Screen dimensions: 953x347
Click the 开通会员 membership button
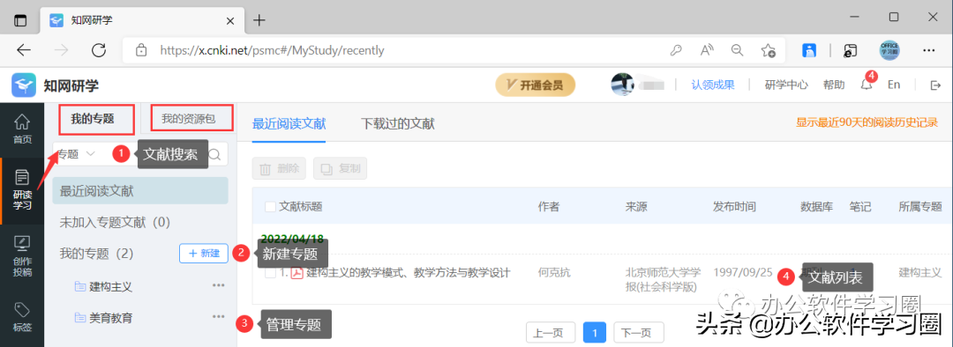click(x=535, y=85)
